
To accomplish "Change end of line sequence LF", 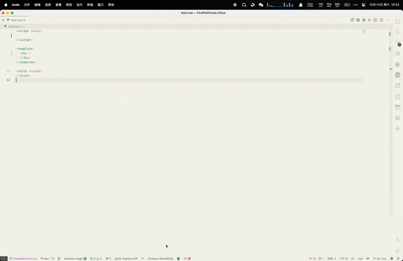I will click(353, 258).
